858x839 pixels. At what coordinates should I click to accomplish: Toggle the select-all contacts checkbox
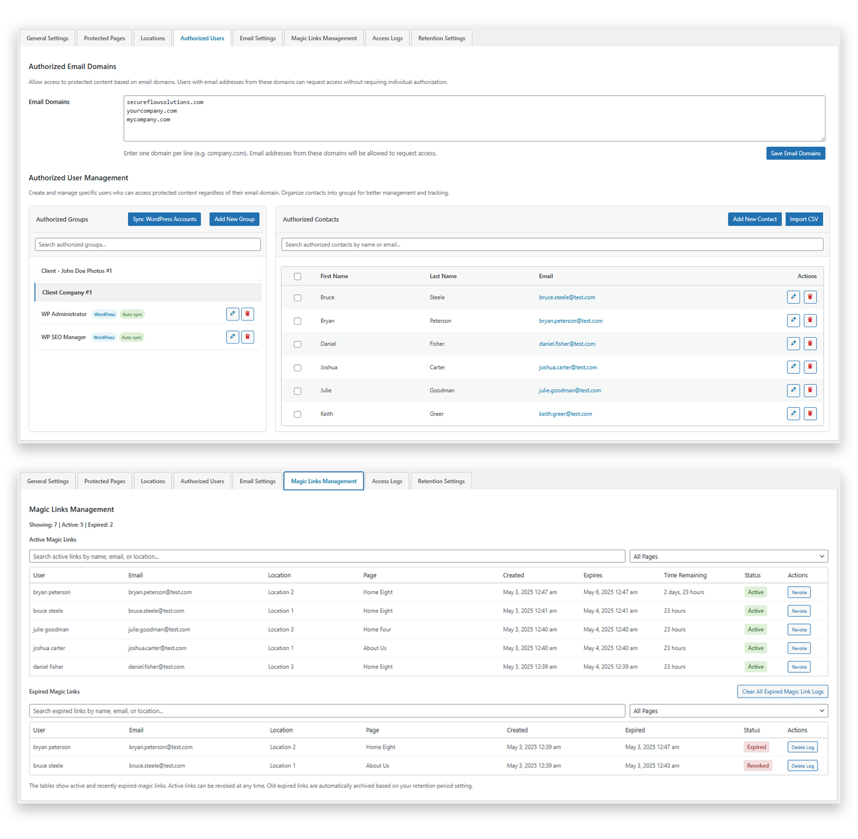[298, 277]
